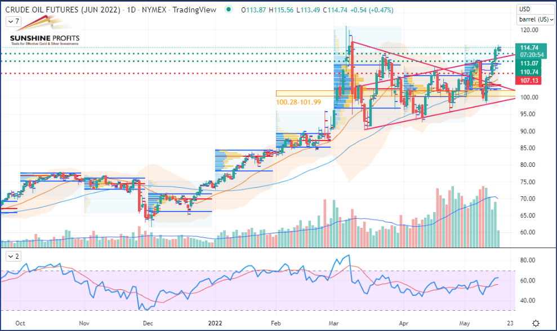This screenshot has height=331, width=557.
Task: Click the 100.28-101.99 orange zone label
Action: (x=298, y=102)
